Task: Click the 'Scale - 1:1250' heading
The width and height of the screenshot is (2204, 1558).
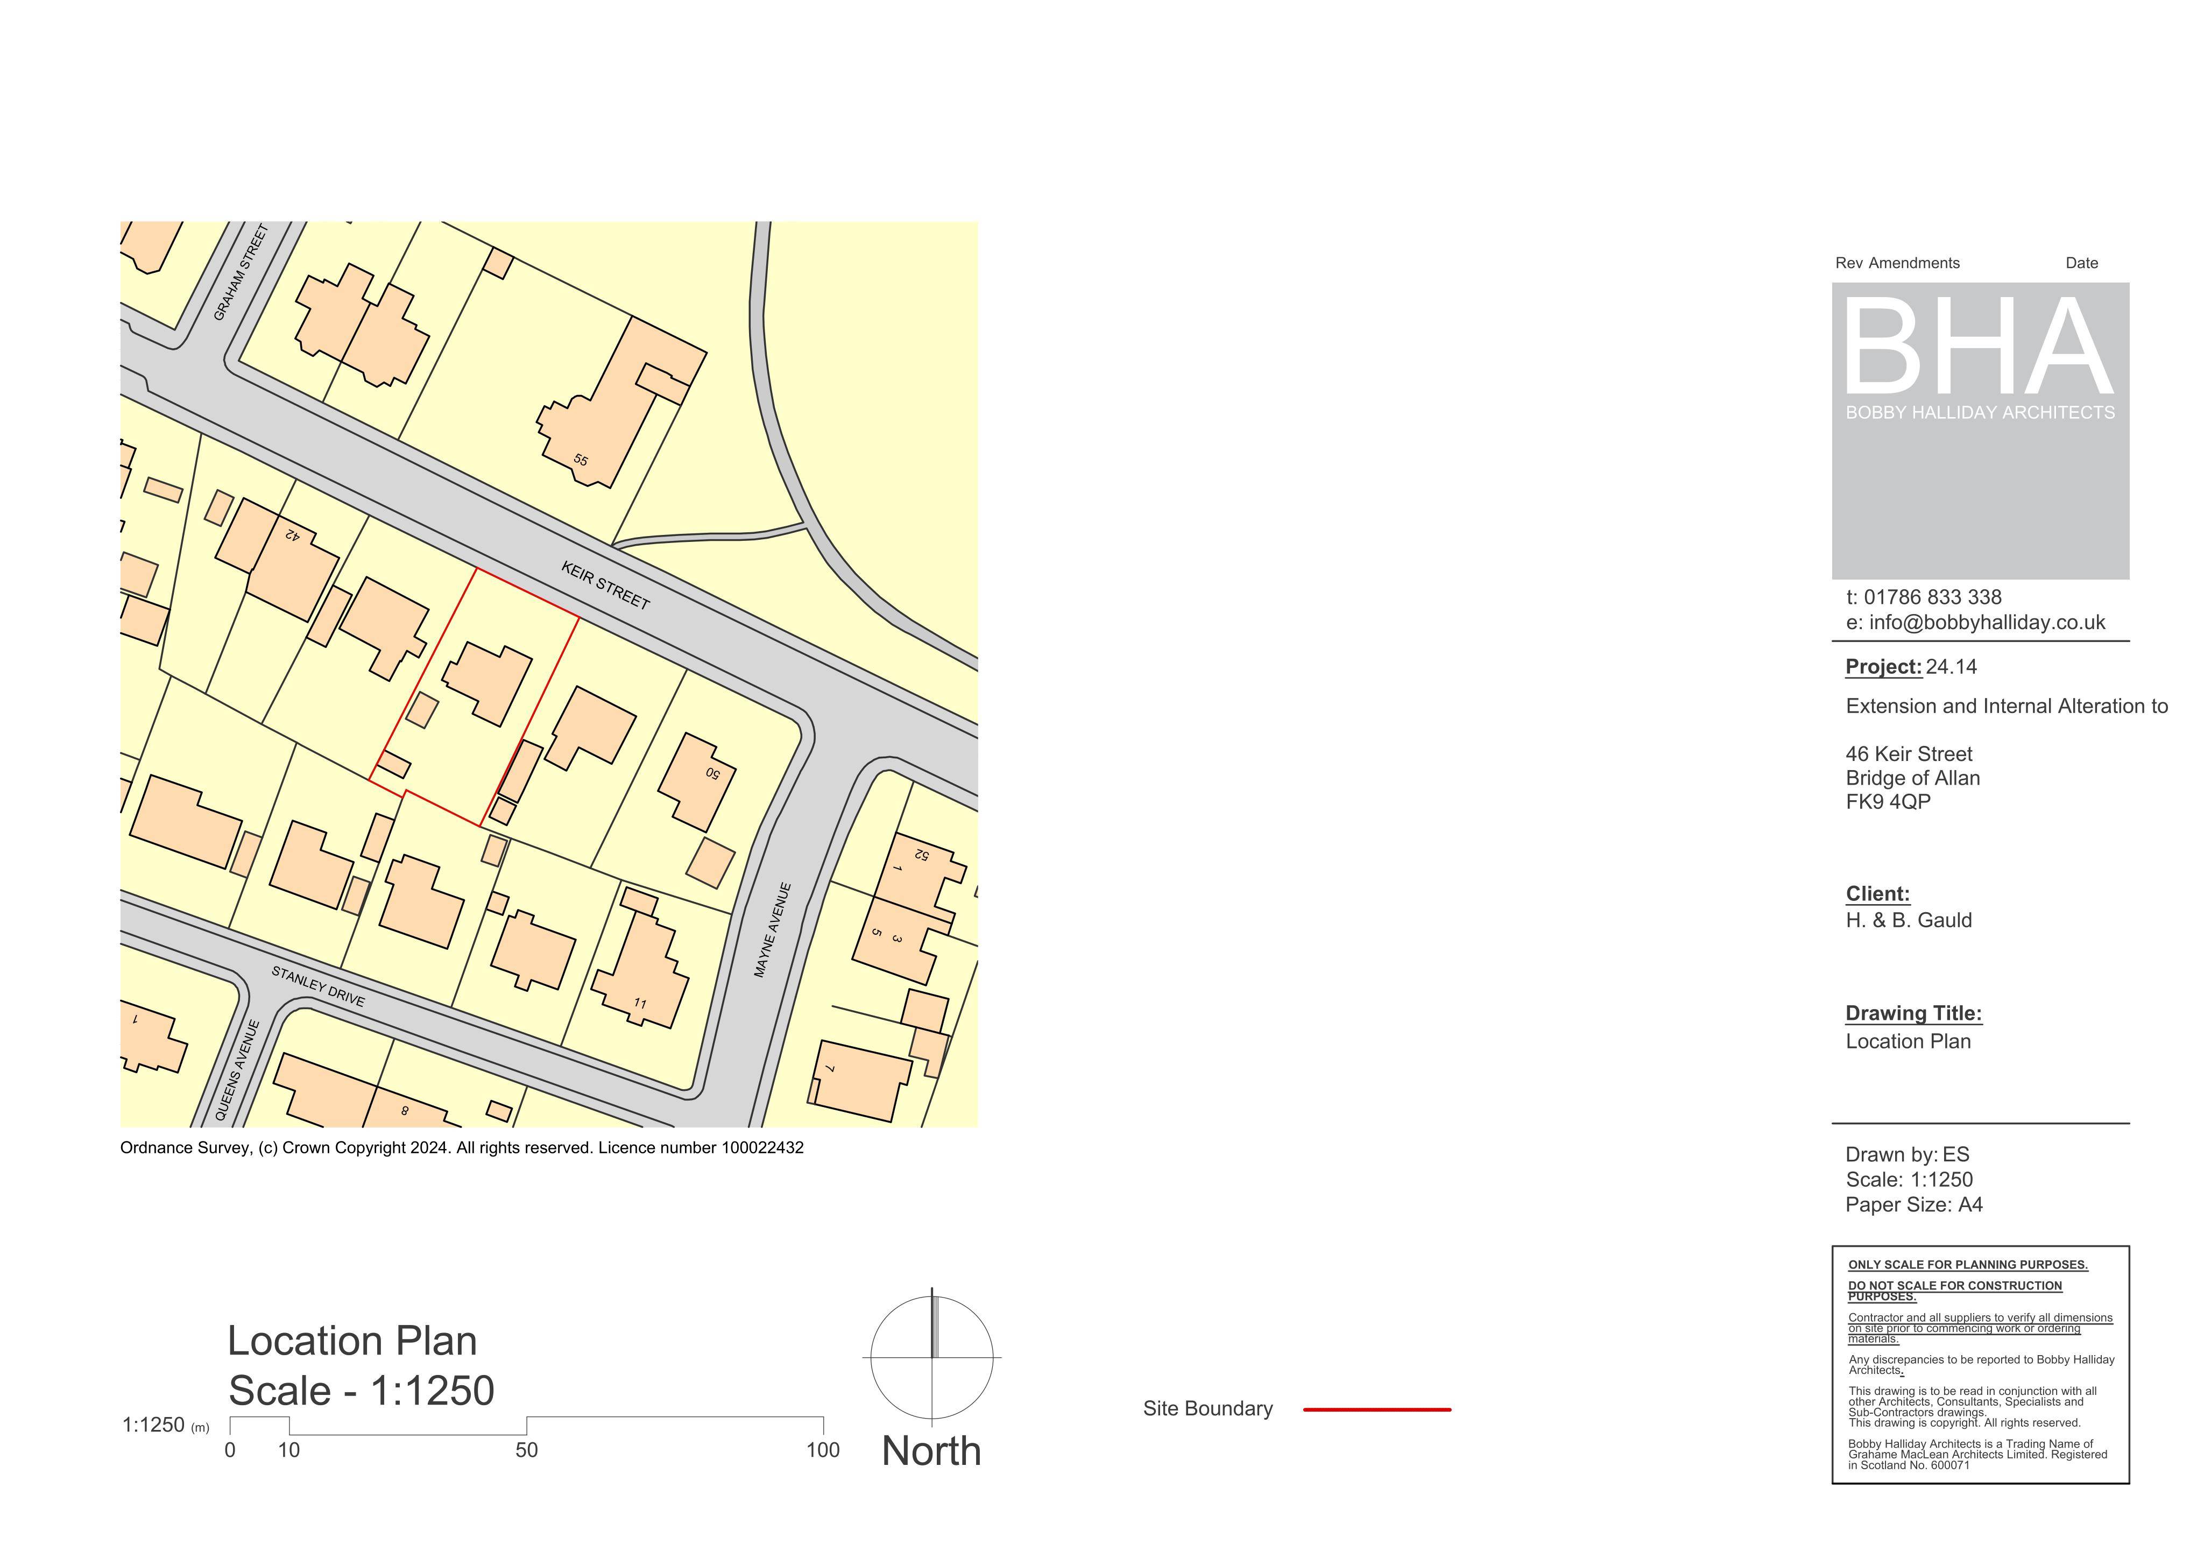Action: (361, 1391)
